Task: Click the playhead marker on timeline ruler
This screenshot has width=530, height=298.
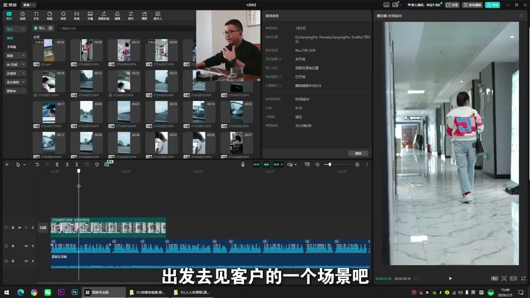Action: [79, 171]
